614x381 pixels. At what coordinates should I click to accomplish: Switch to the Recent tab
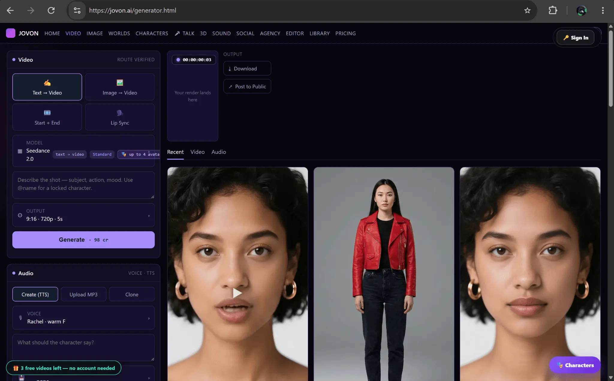pos(175,152)
